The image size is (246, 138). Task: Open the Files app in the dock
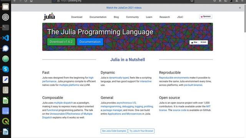(x=5, y=7)
